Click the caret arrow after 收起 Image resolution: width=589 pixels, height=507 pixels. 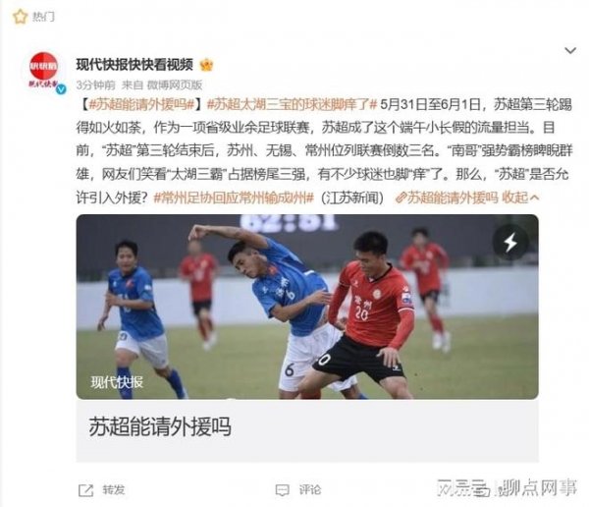(535, 197)
